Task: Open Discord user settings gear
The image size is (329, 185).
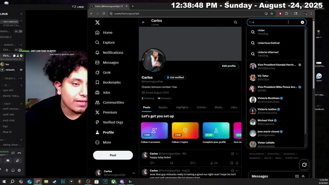Action: coord(19,170)
